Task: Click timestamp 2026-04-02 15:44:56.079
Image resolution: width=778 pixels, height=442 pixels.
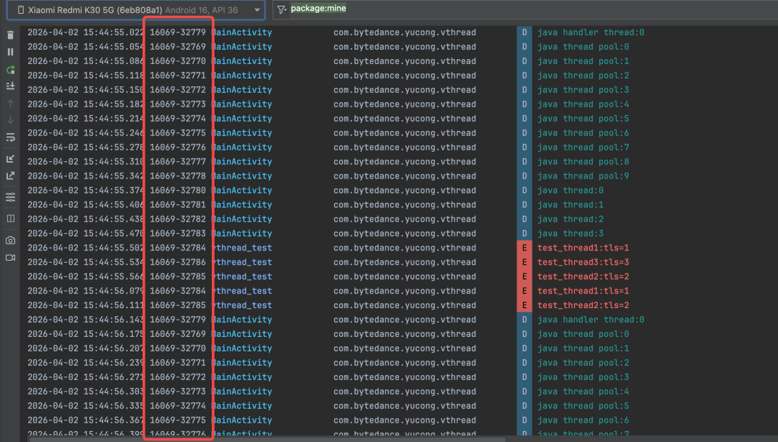Action: pos(85,292)
